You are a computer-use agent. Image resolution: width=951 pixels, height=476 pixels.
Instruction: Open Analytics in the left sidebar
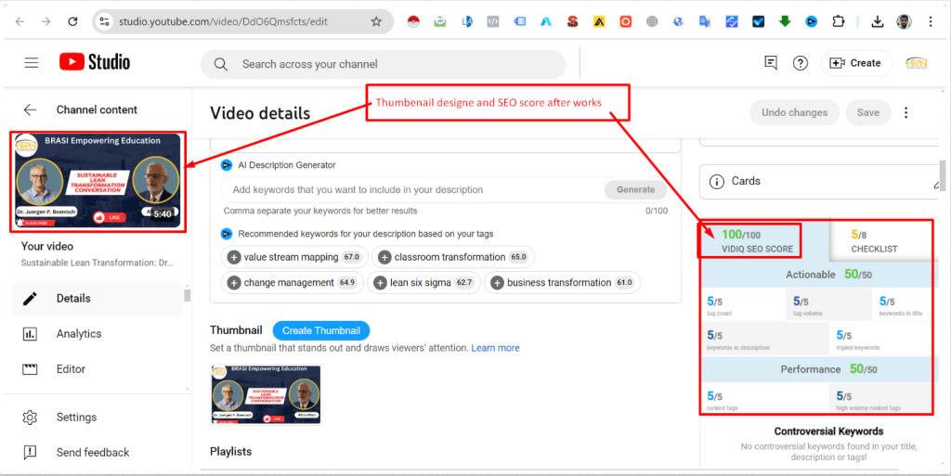tap(79, 334)
